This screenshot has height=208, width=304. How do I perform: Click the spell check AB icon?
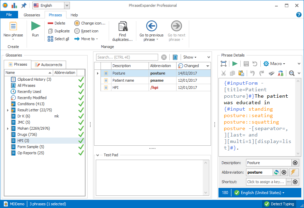(x=280, y=73)
